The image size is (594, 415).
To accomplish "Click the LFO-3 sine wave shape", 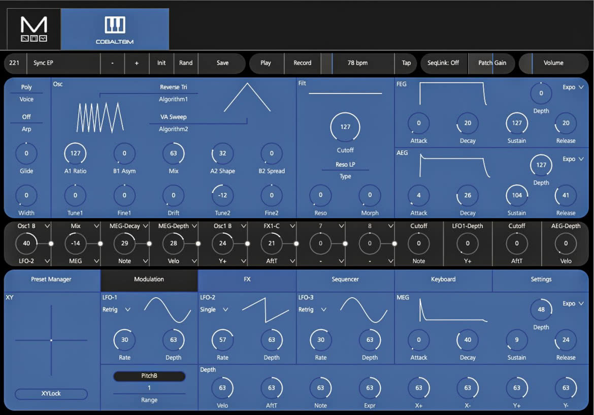I will (x=364, y=310).
